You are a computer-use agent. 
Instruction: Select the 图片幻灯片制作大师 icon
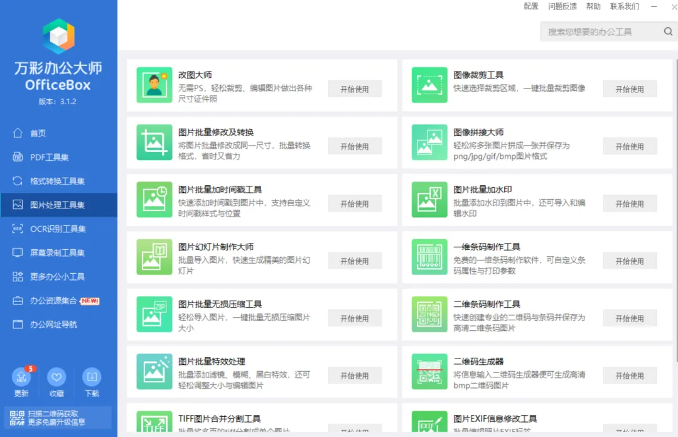pyautogui.click(x=154, y=257)
